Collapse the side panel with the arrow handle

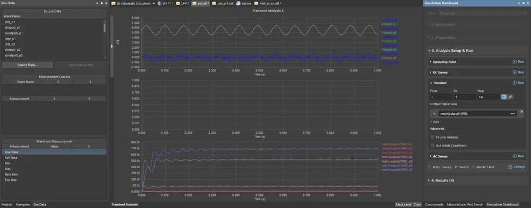tap(112, 46)
